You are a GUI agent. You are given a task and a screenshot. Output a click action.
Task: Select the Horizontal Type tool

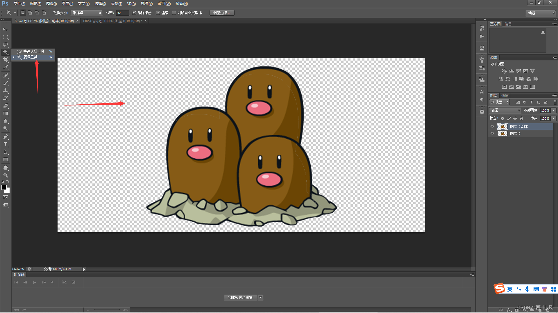(x=6, y=144)
